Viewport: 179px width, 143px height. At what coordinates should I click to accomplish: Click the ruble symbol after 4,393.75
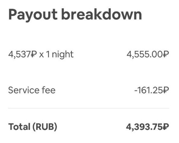[166, 127]
